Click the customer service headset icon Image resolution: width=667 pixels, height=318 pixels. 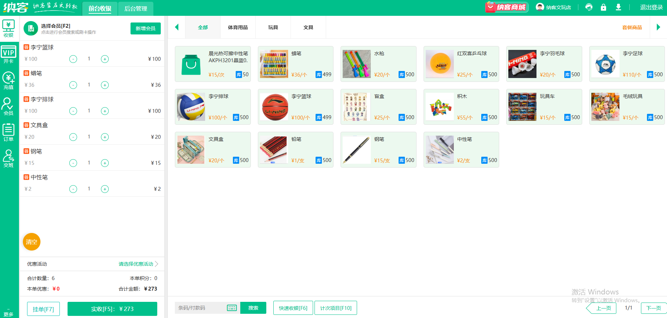[x=589, y=7]
